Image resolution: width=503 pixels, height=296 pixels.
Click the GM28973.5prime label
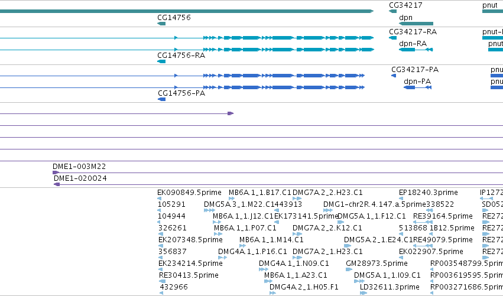tap(377, 264)
